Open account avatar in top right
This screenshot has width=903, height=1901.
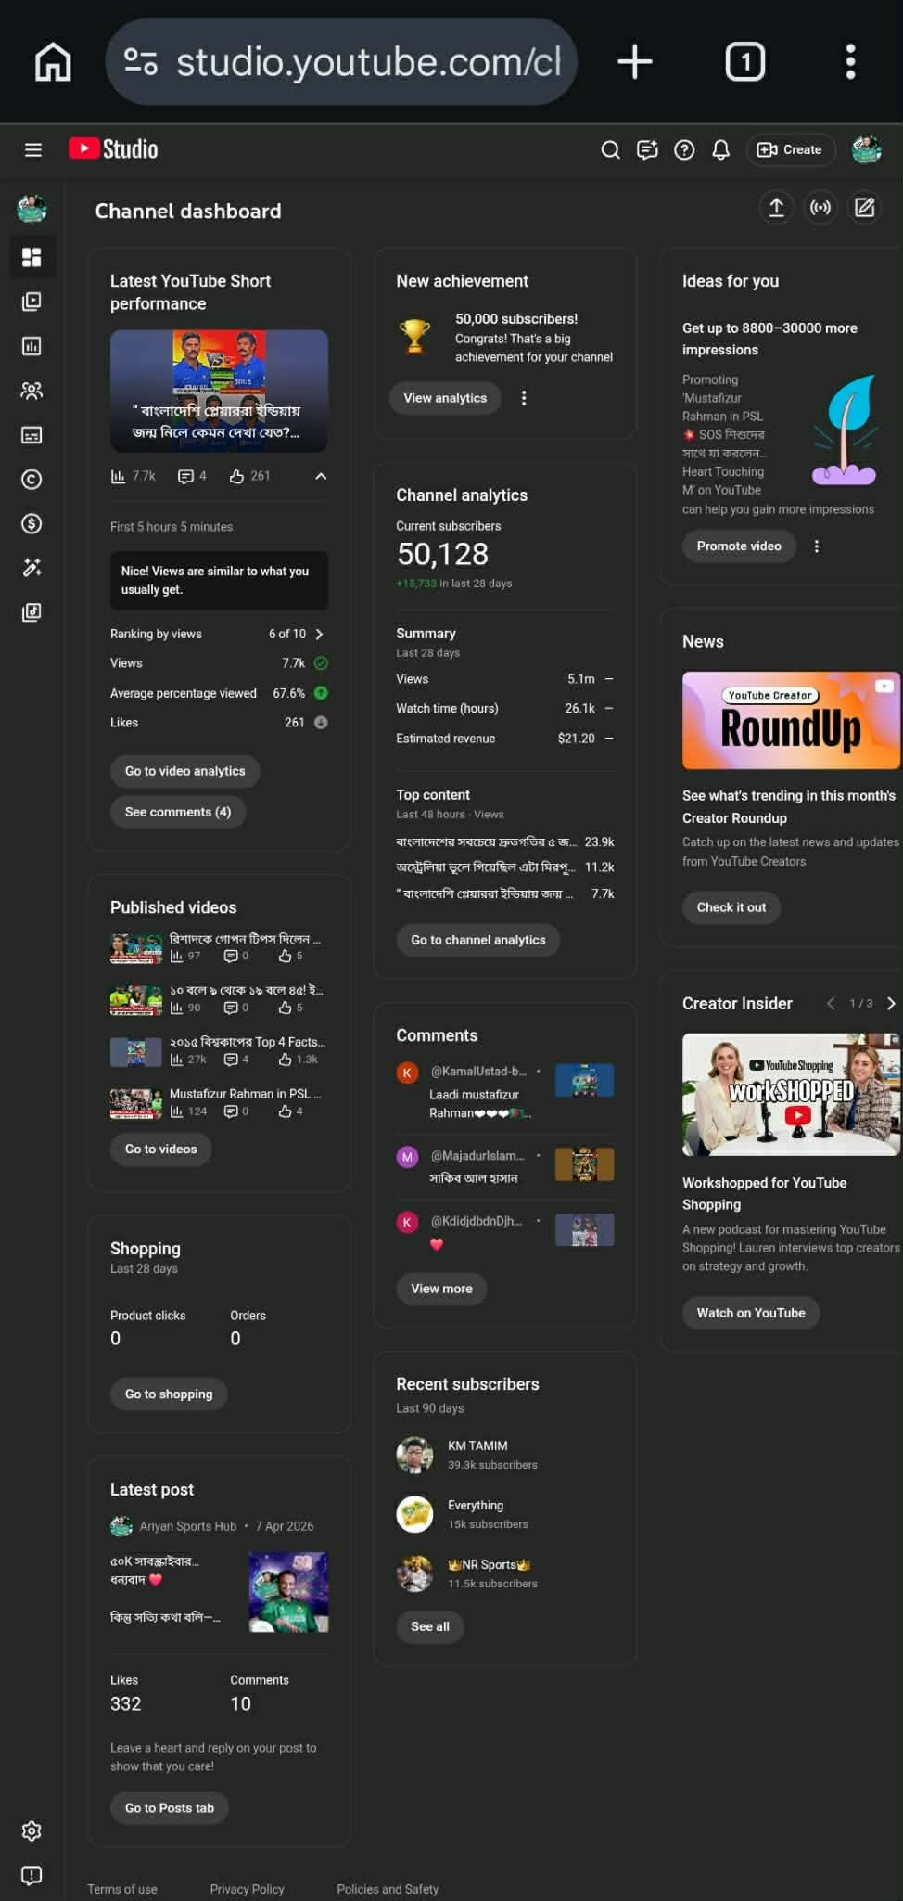(x=867, y=149)
